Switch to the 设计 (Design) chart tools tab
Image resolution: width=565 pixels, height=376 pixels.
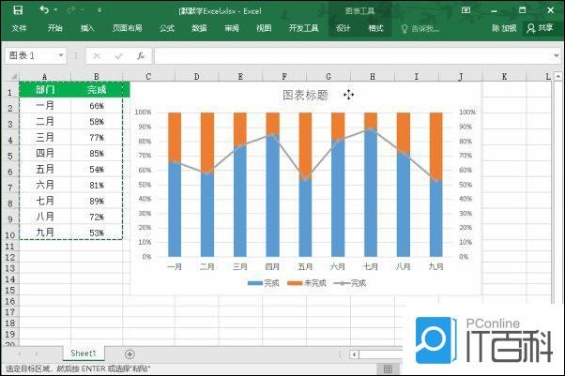(343, 28)
